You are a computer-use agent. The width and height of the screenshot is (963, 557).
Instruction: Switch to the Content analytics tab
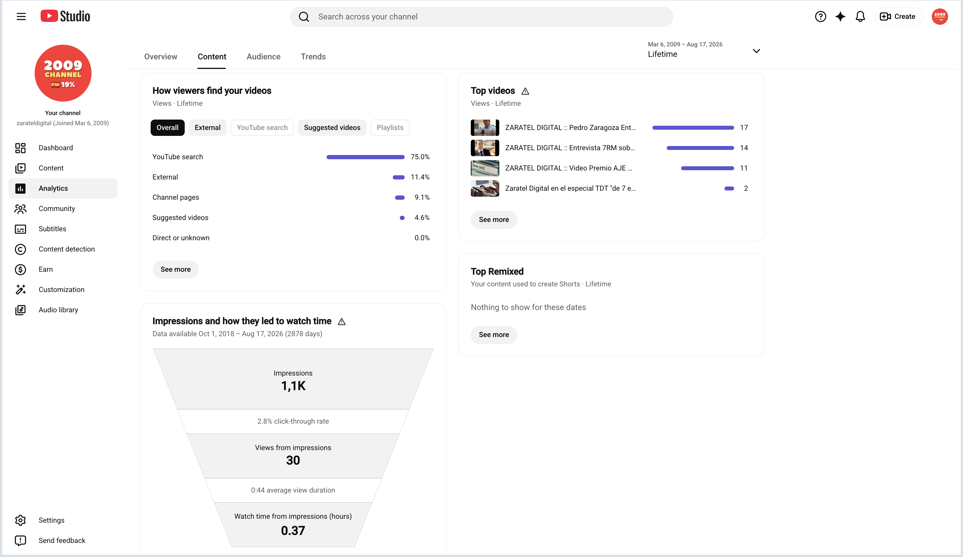tap(212, 57)
